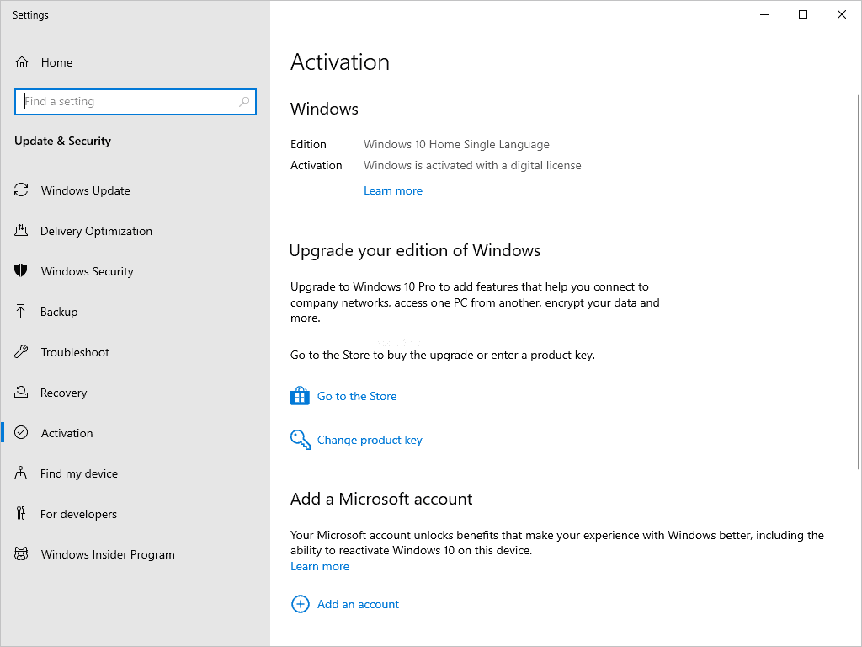Open Learn more under activation status
862x647 pixels.
pos(392,190)
